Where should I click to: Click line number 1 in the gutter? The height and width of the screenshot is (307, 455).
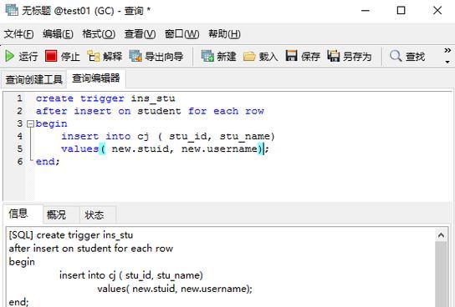pos(19,98)
